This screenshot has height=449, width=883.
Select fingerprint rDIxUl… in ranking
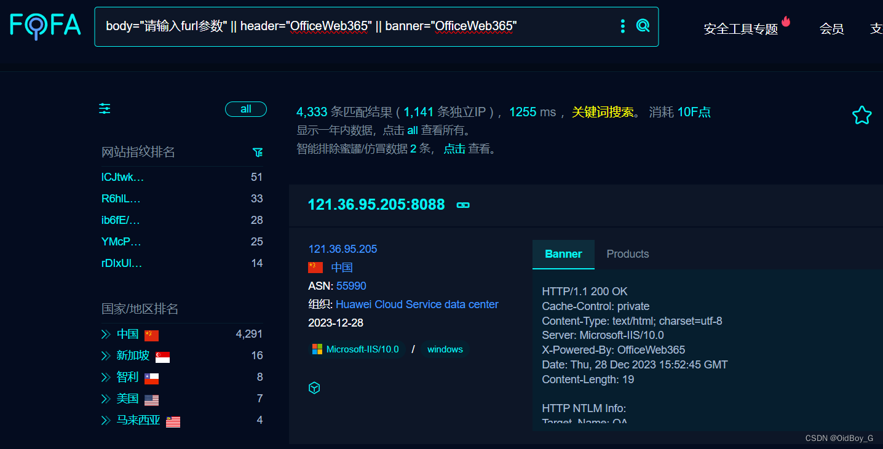[122, 263]
